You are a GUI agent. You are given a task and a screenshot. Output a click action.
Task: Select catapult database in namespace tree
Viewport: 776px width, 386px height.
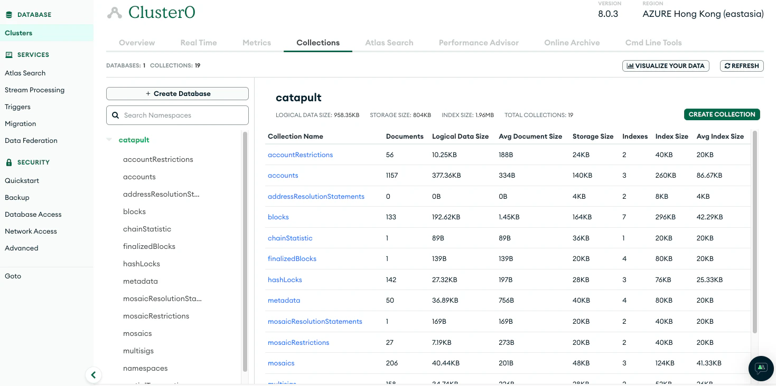tap(134, 140)
